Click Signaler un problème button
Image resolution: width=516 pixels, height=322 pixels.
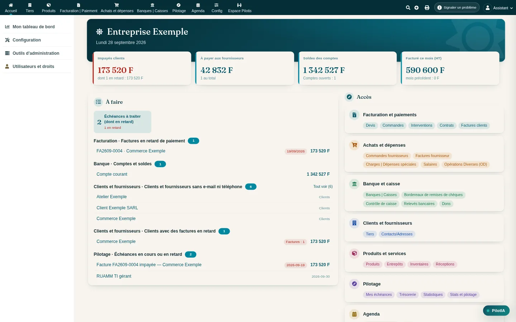pos(457,8)
